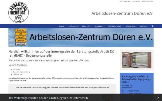The height and width of the screenshot is (101, 162).
Task: Click the address line Steinweg 5 a
Action: point(127,85)
